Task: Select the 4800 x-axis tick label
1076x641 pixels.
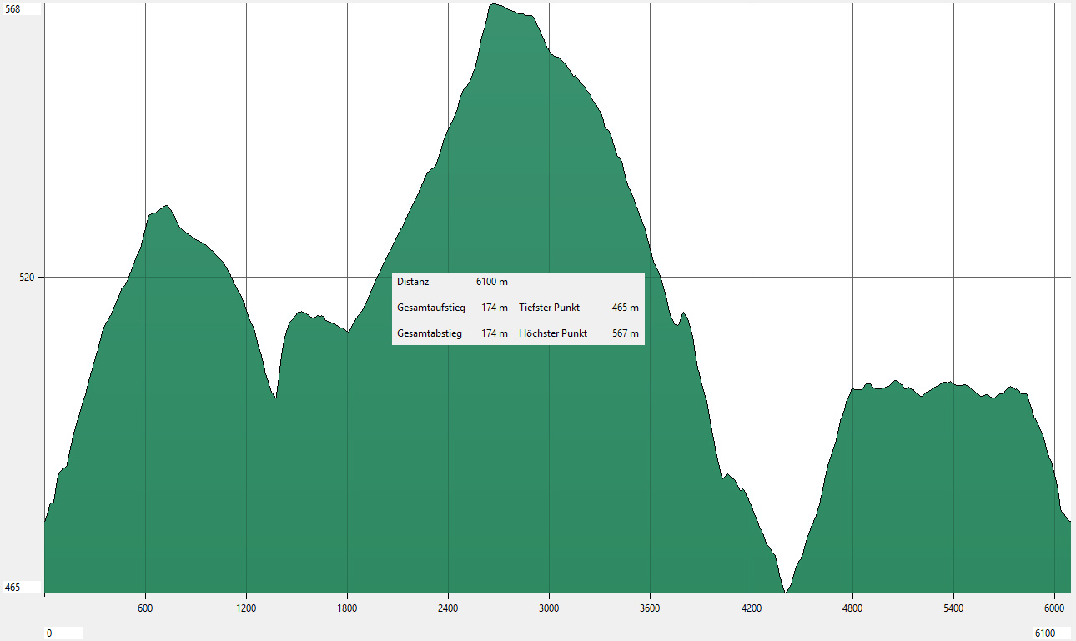Action: coord(852,608)
